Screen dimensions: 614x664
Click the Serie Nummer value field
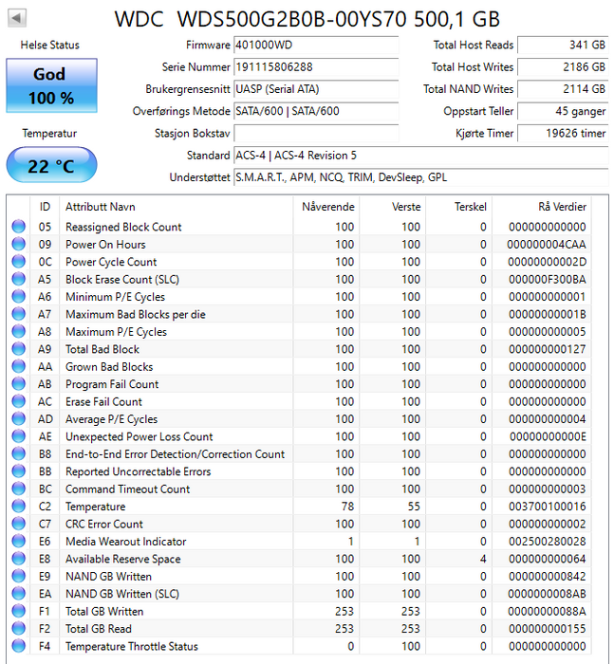coord(315,67)
